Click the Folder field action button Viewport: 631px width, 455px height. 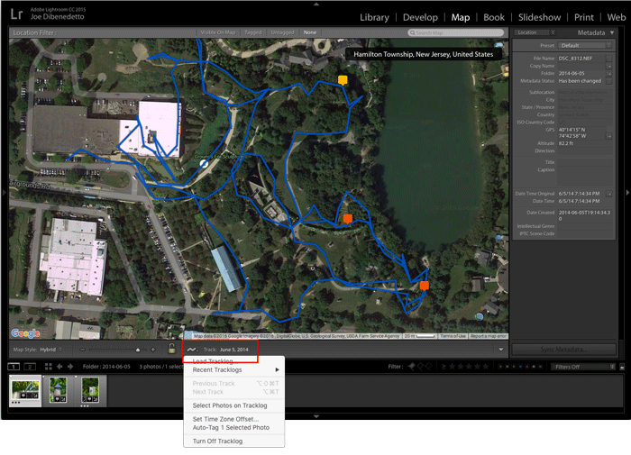pyautogui.click(x=609, y=73)
